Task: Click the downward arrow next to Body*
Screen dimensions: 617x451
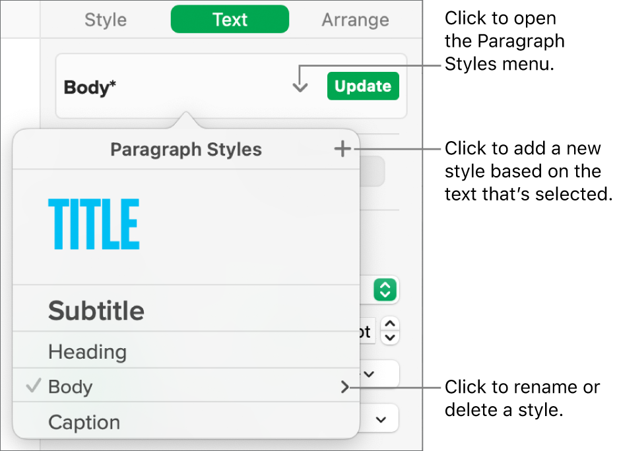Action: tap(300, 86)
